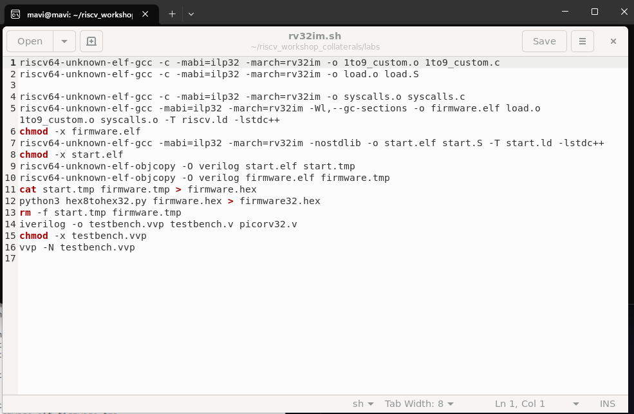Save the rv32im.sh file
Screen dimensions: 634x414
point(544,41)
